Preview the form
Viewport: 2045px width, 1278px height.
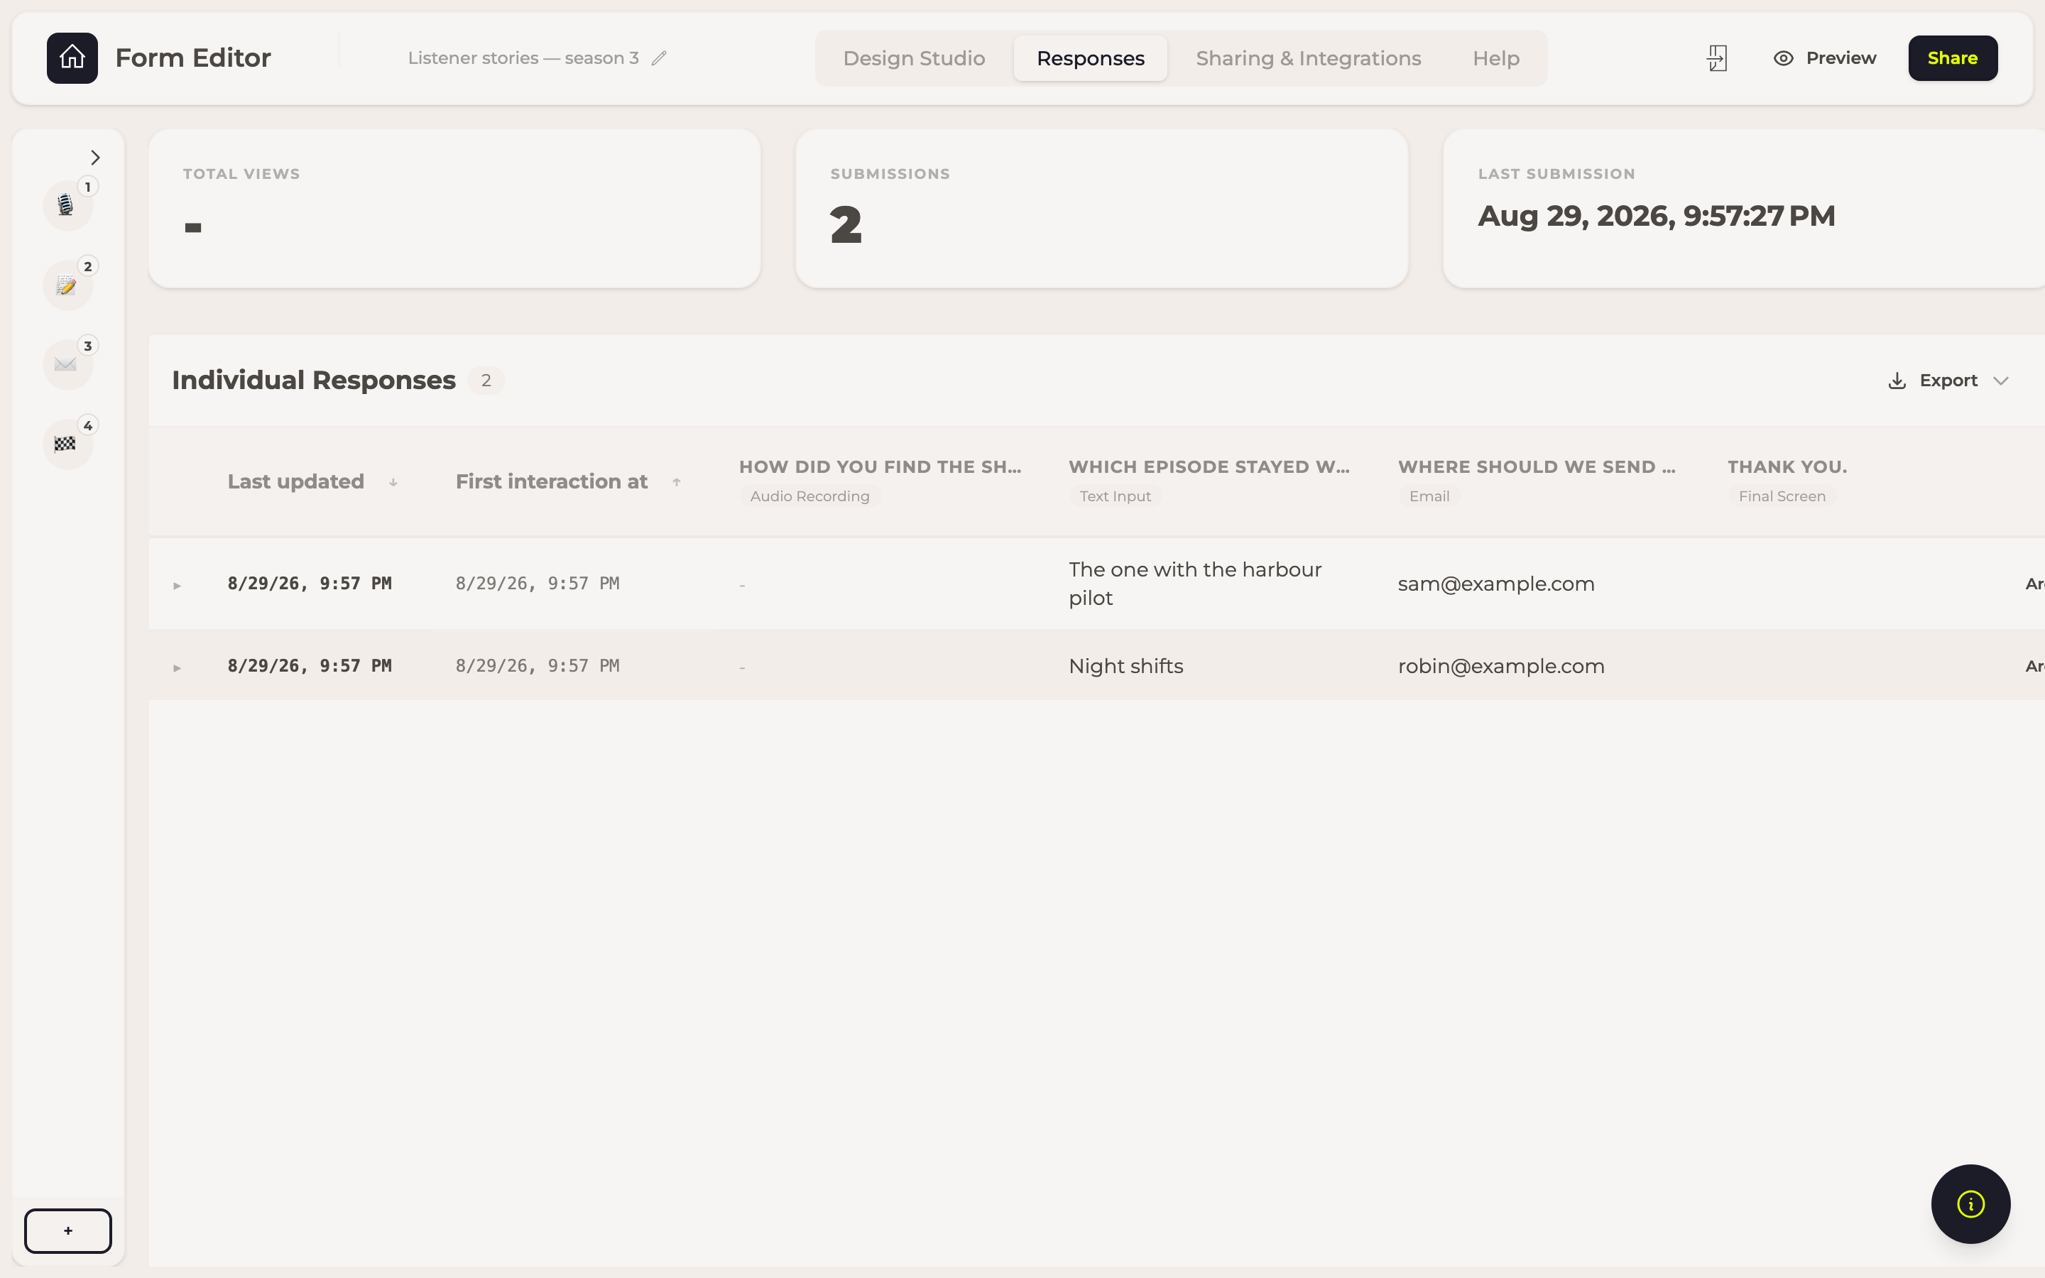pyautogui.click(x=1824, y=58)
